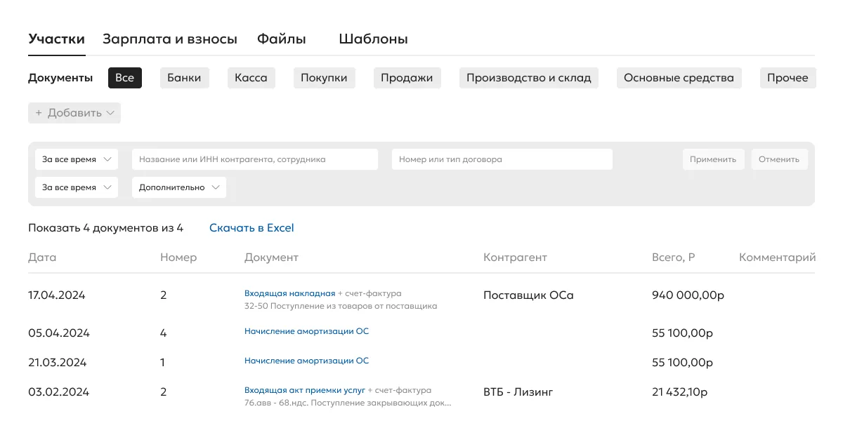Switch to the Участки tab
This screenshot has height=435, width=843.
[56, 39]
